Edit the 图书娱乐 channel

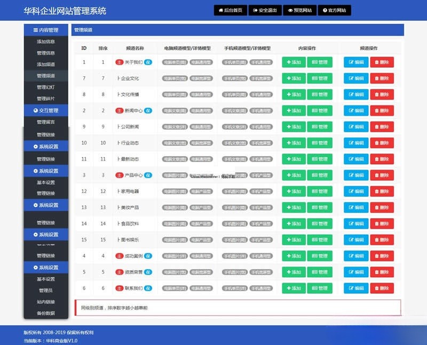[356, 240]
